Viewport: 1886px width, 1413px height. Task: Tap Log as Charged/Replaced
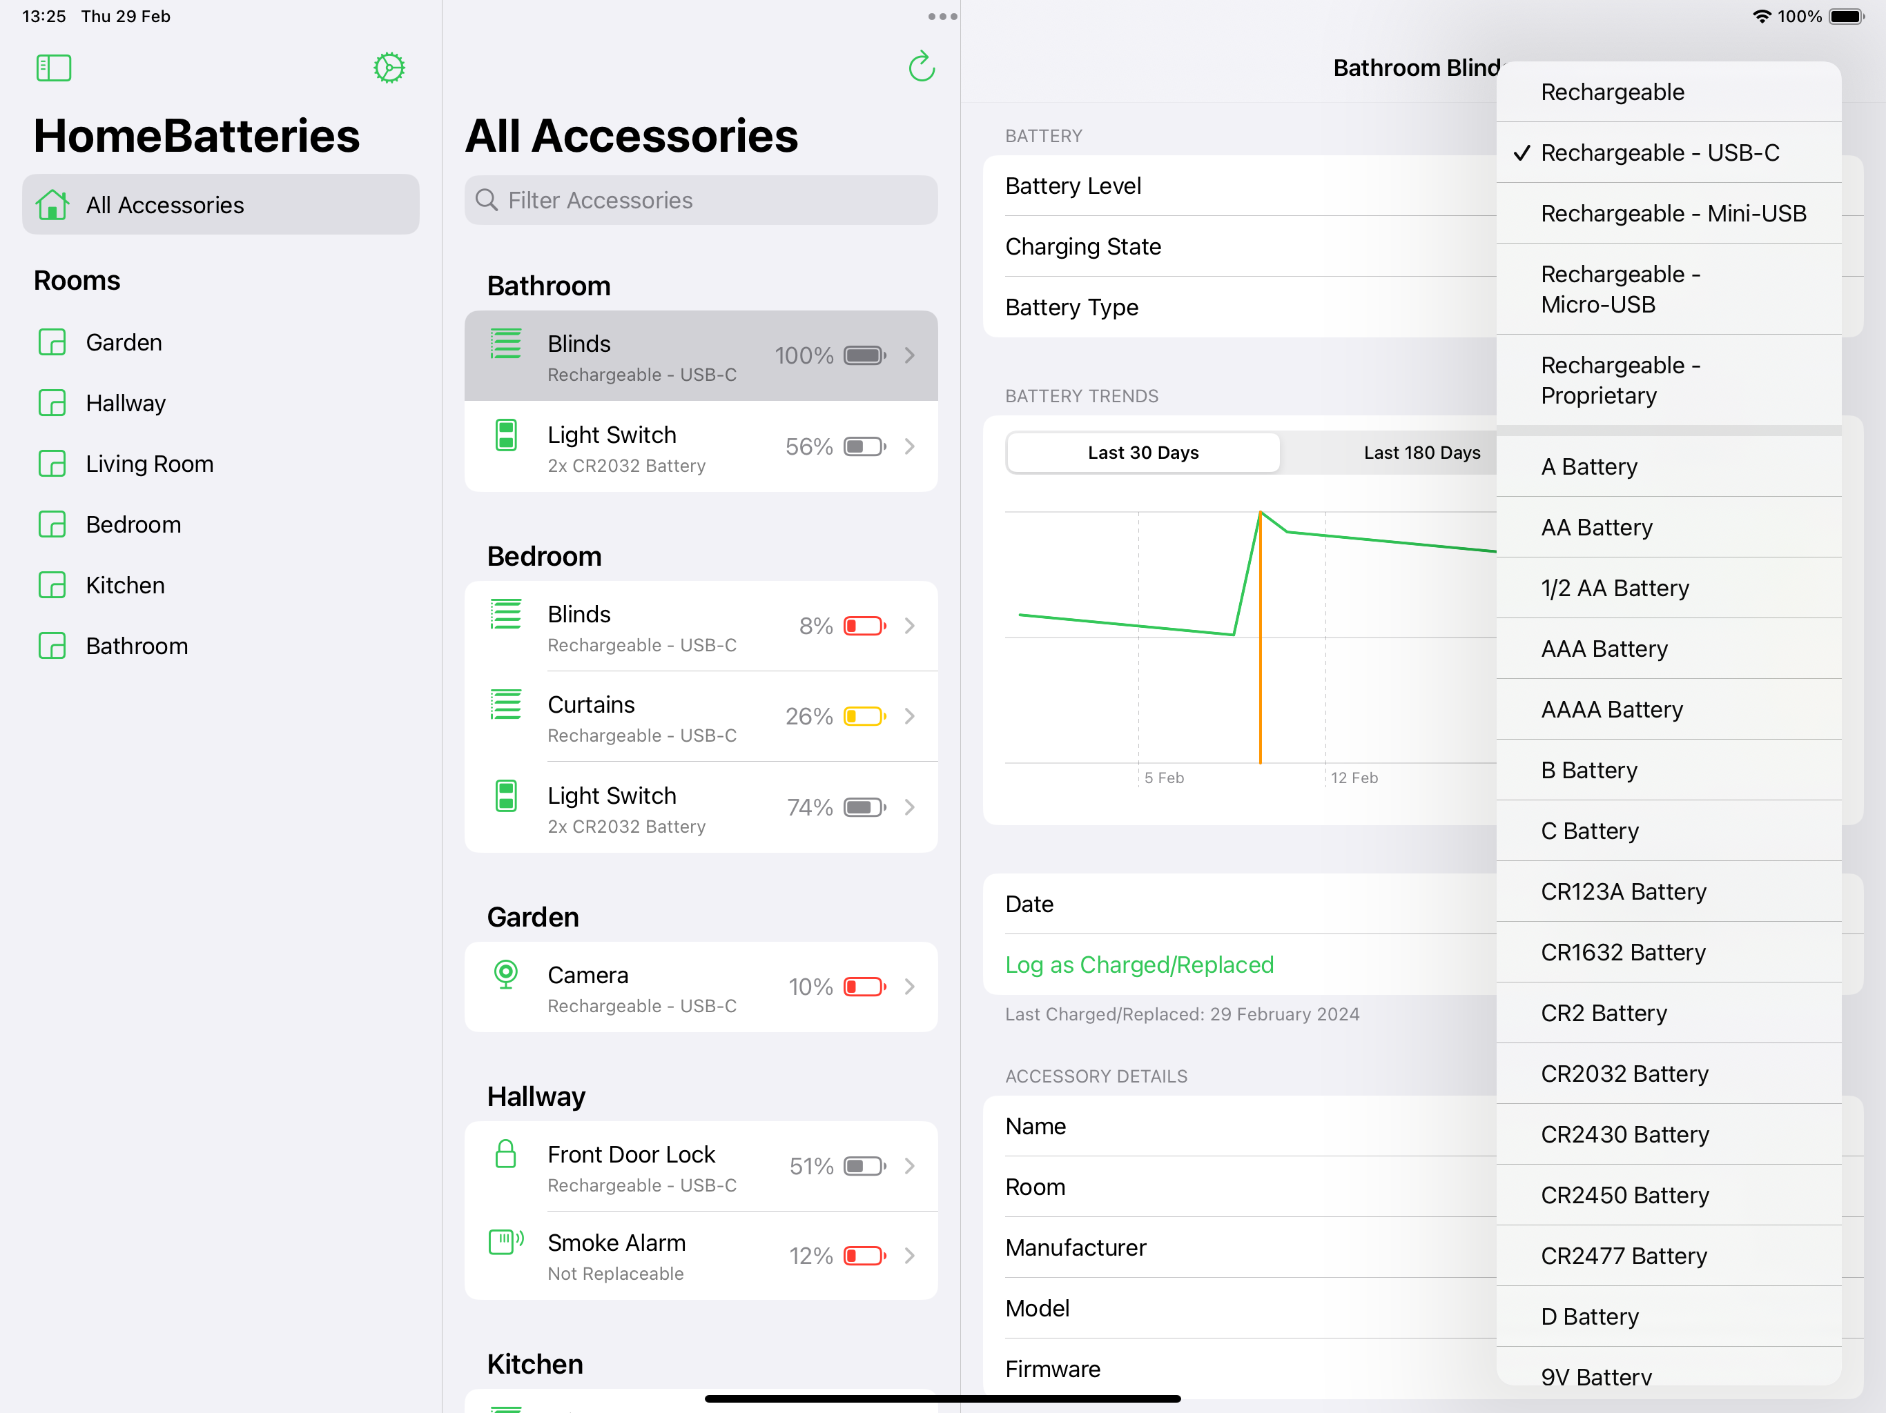(x=1139, y=965)
